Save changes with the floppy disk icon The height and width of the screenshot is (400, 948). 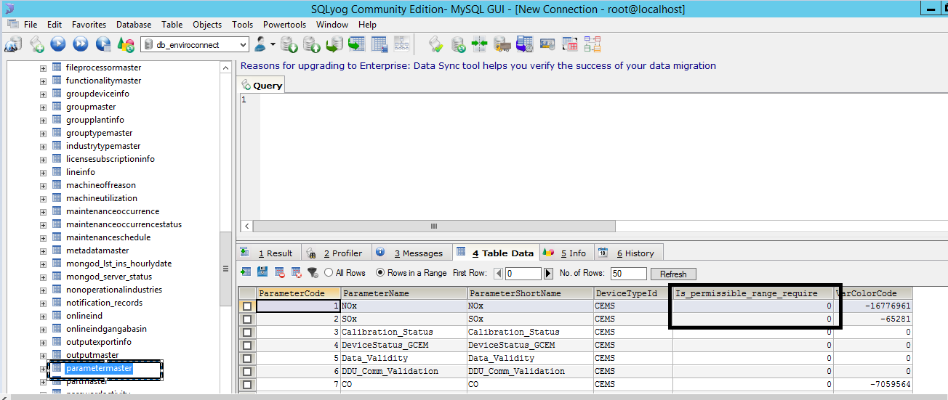262,273
